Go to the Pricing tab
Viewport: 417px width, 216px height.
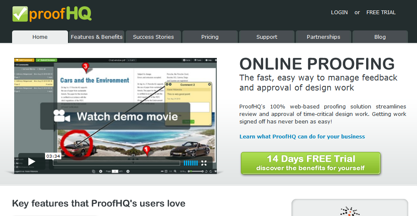210,37
